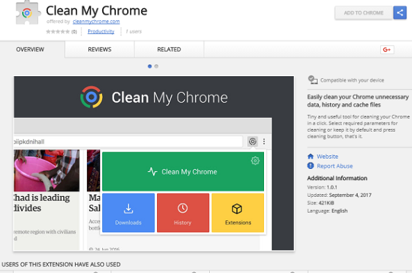Click the Version: 1.0.1 text
Viewport: 412px width, 273px height.
(322, 187)
